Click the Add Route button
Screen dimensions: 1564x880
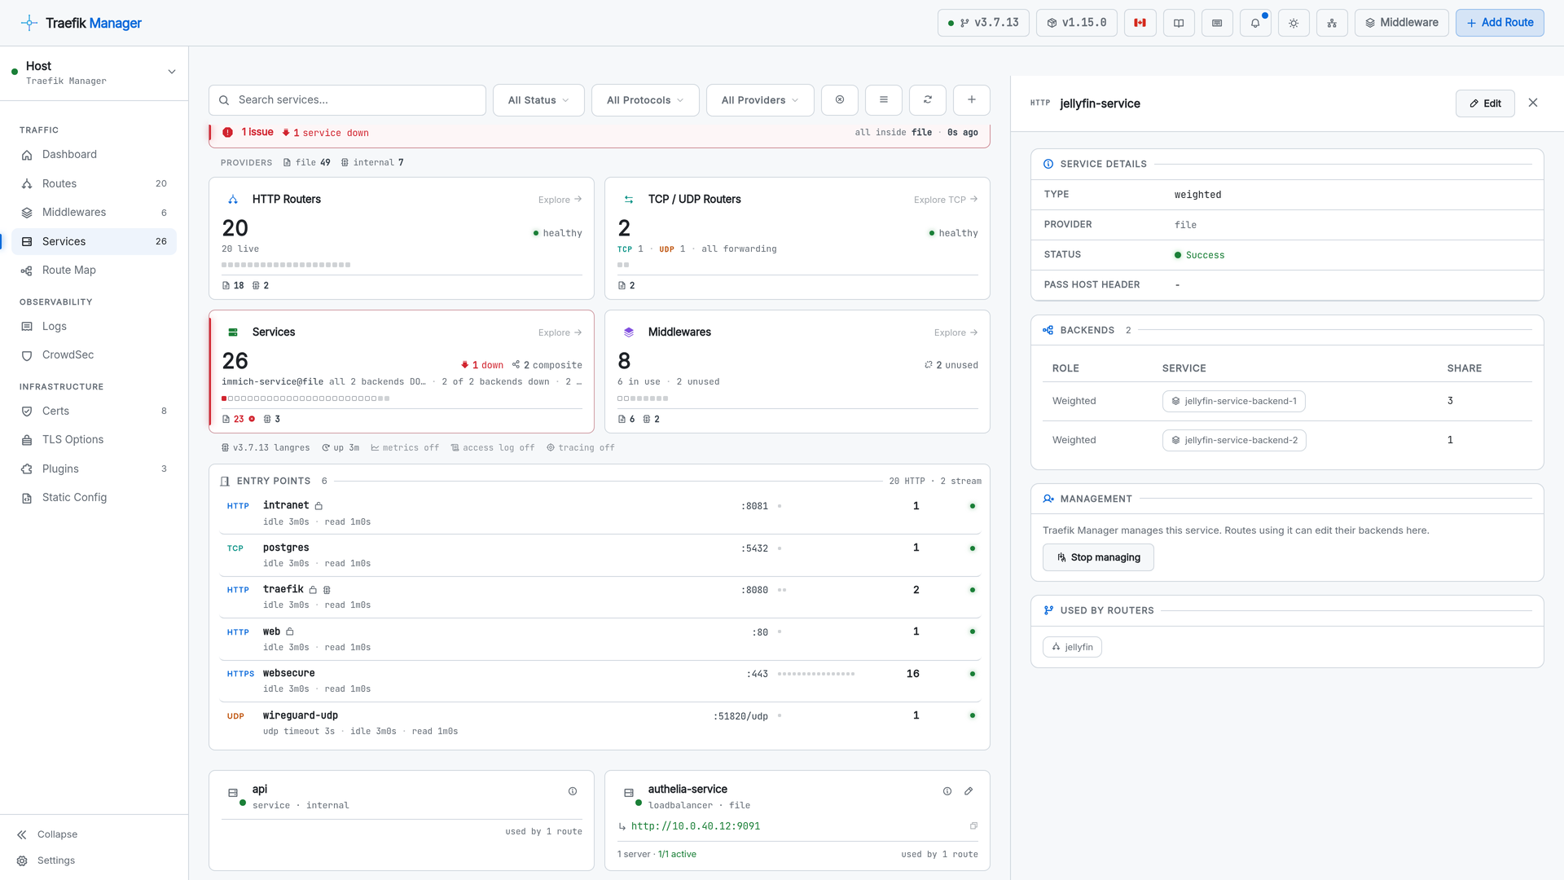click(x=1500, y=23)
